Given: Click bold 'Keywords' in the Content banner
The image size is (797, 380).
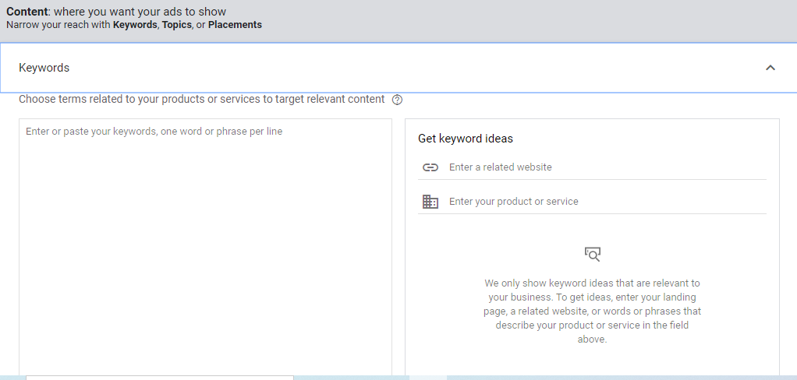Looking at the screenshot, I should [134, 25].
